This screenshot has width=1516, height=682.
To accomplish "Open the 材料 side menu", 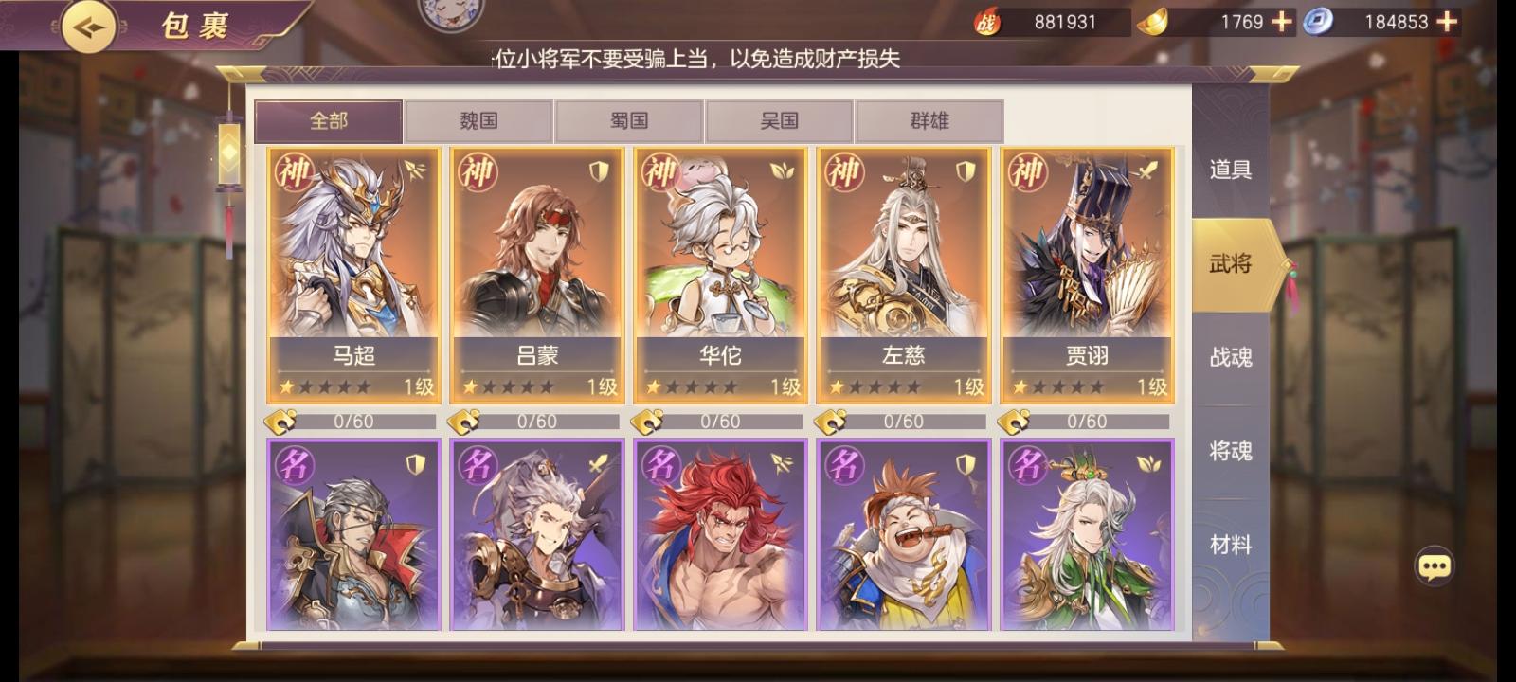I will coord(1231,546).
